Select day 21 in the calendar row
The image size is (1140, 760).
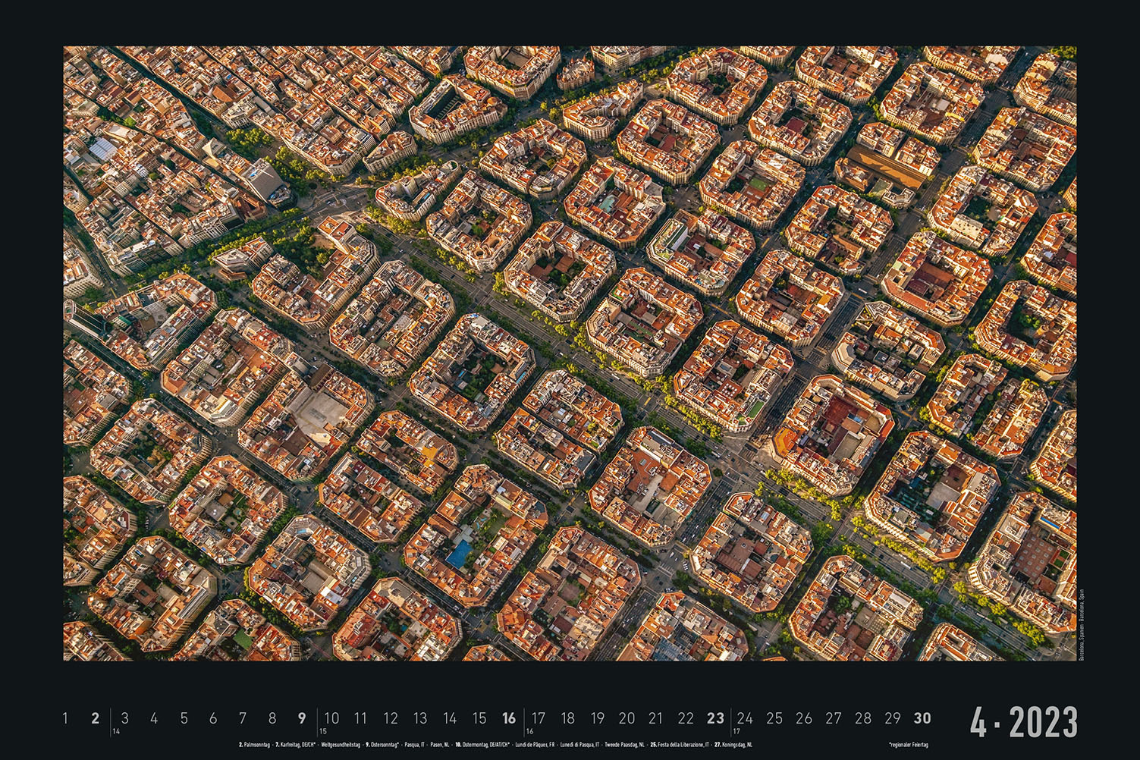(x=656, y=718)
